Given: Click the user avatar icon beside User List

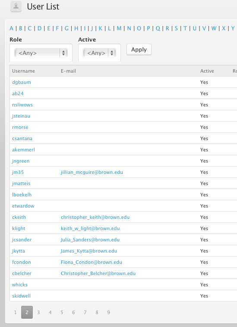Looking at the screenshot, I should click(x=16, y=6).
